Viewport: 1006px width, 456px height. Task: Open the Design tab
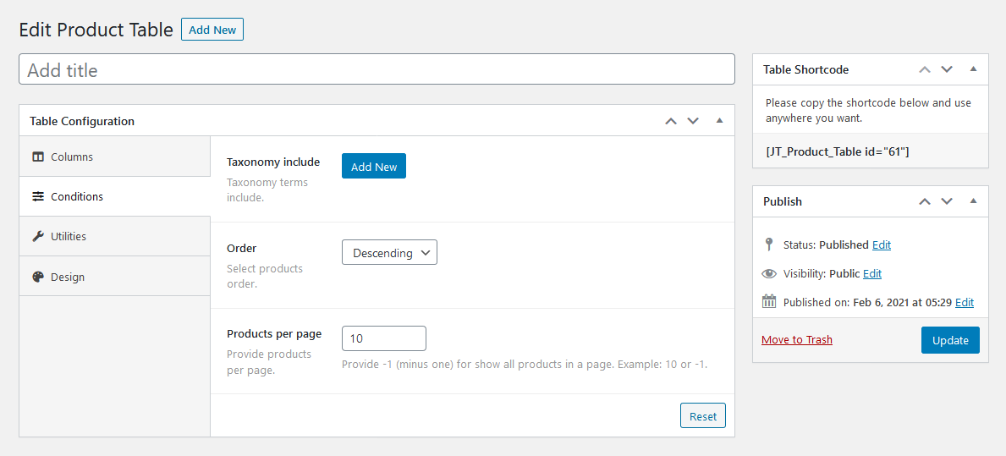[x=115, y=277]
